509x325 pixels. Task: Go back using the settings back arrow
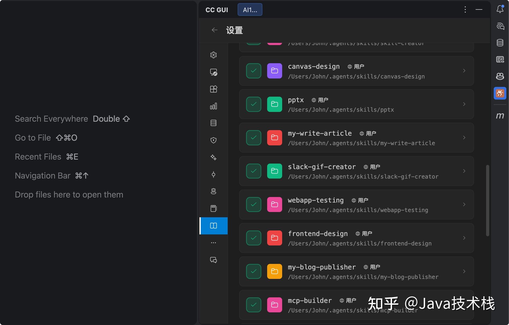pos(214,30)
